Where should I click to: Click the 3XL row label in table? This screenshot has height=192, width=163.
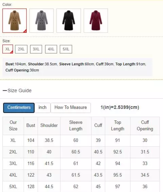pos(13,164)
